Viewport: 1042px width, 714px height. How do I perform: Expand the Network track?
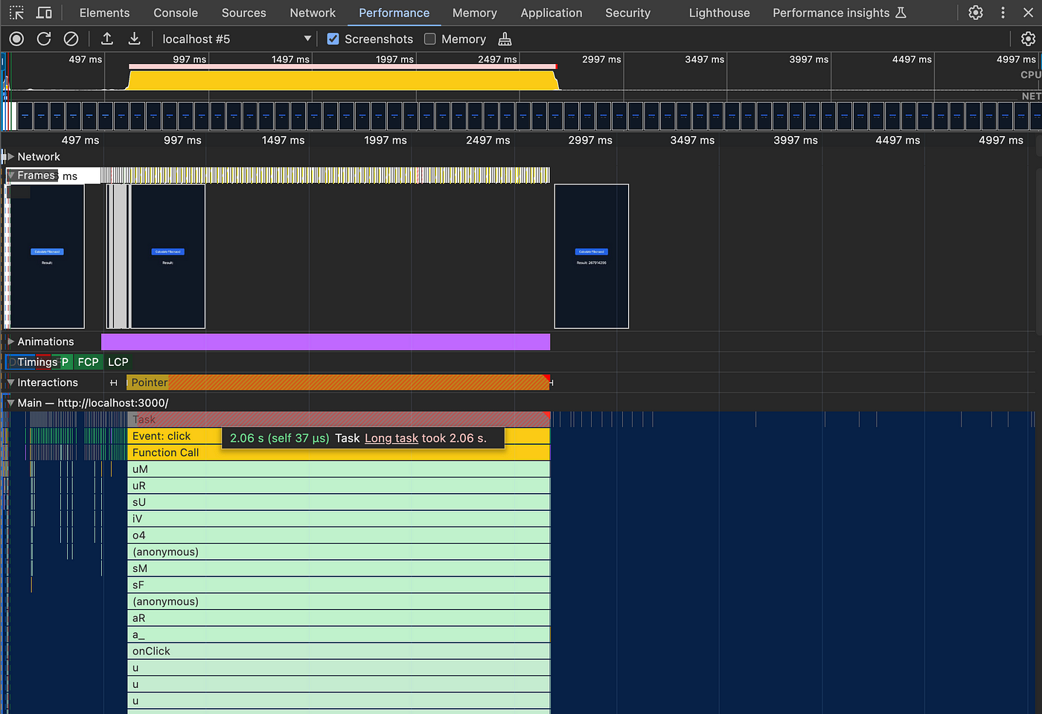click(x=10, y=157)
